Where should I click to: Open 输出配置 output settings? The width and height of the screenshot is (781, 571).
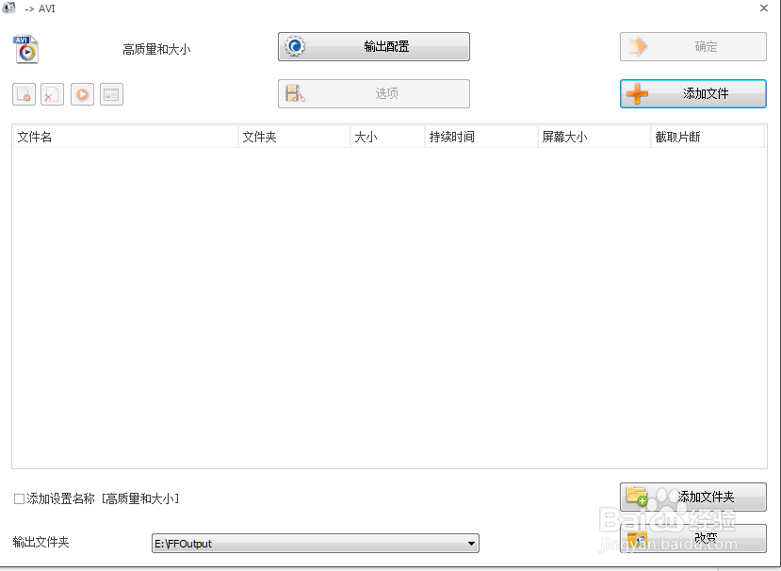pyautogui.click(x=374, y=47)
